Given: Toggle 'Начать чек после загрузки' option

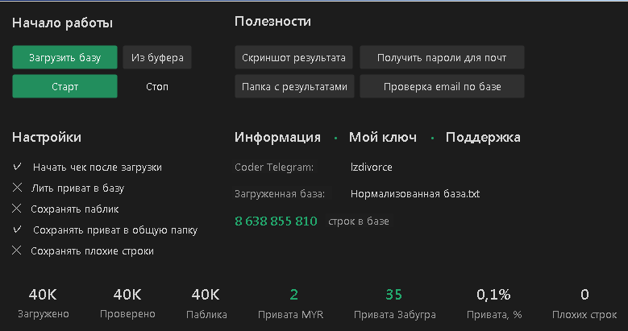Looking at the screenshot, I should 18,168.
